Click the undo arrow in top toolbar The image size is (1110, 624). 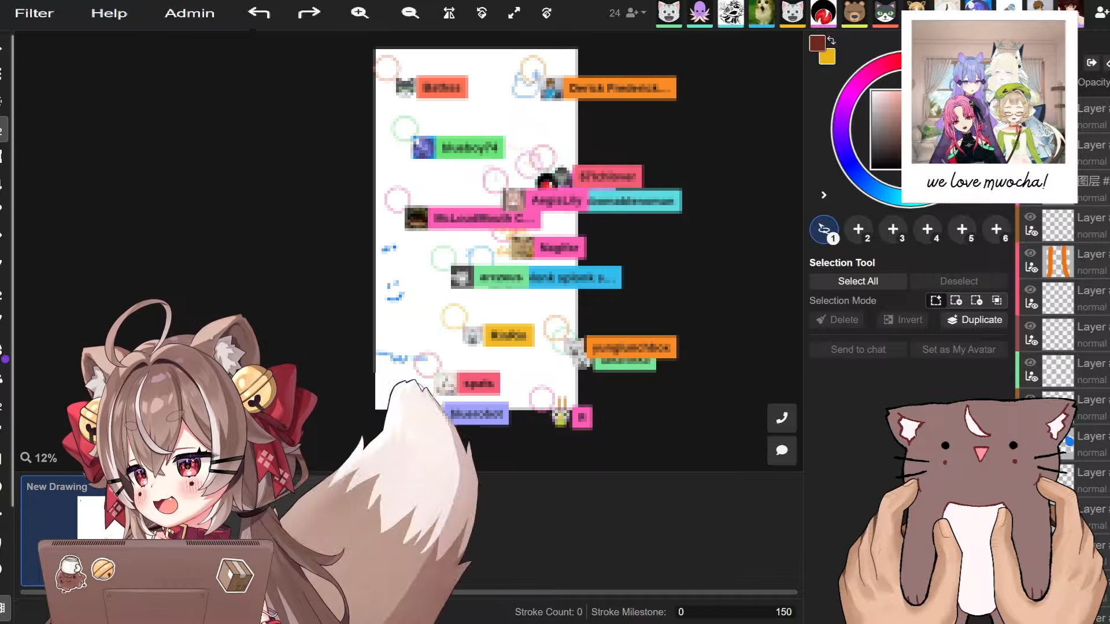tap(259, 13)
